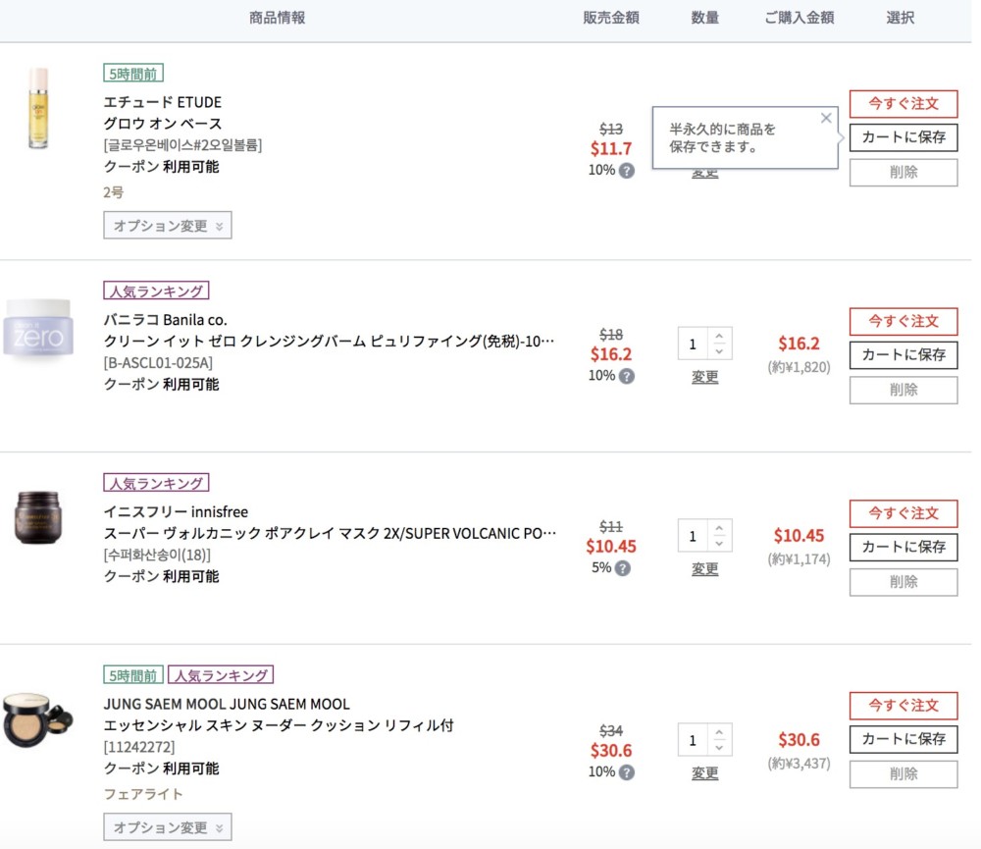This screenshot has height=849, width=981.
Task: Click the 販売金額 column header
Action: 611,18
